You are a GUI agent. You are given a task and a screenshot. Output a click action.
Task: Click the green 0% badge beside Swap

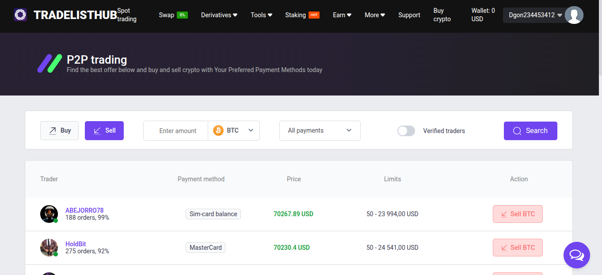point(182,15)
